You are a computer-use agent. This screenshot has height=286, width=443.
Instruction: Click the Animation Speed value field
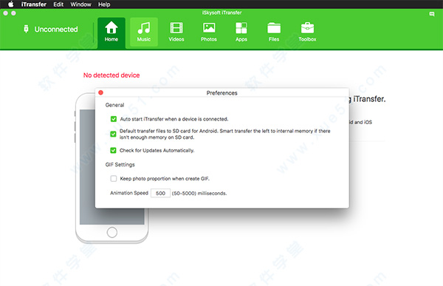click(x=160, y=193)
